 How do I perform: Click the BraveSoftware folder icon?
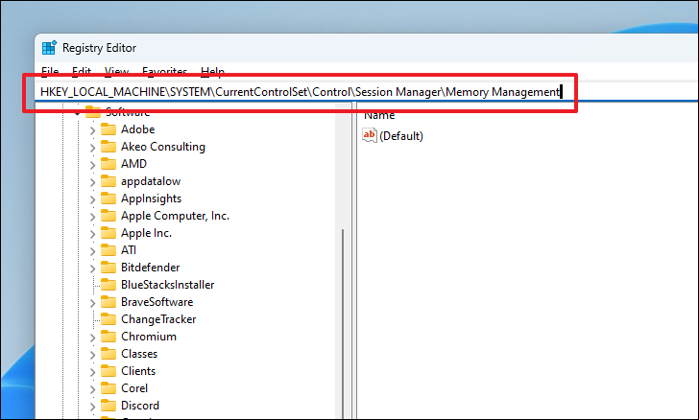pyautogui.click(x=108, y=302)
